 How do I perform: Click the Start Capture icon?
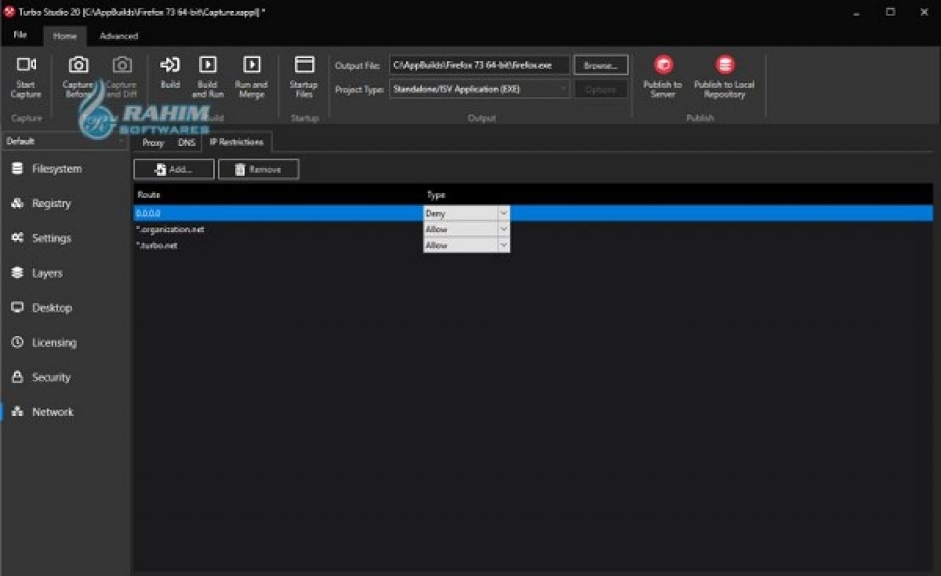pos(26,75)
